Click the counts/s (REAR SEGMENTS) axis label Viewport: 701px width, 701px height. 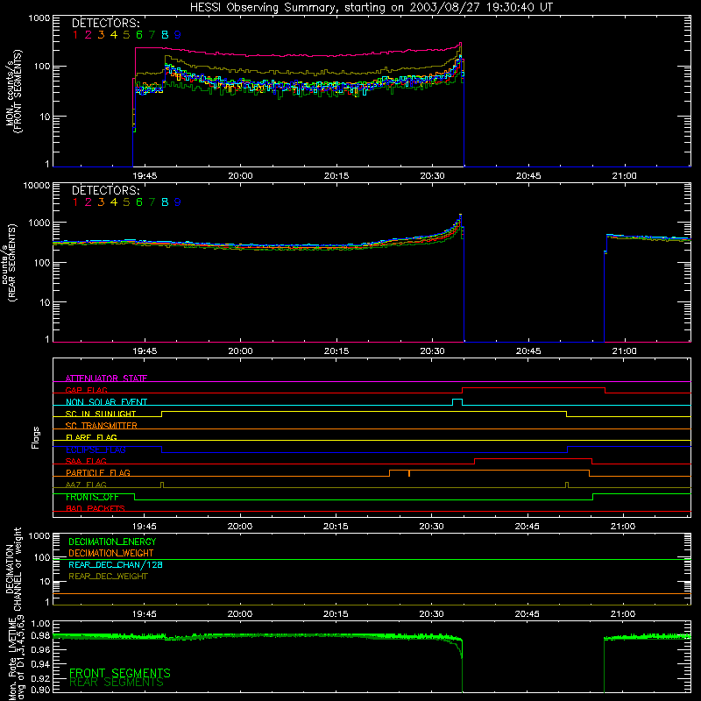(x=9, y=263)
